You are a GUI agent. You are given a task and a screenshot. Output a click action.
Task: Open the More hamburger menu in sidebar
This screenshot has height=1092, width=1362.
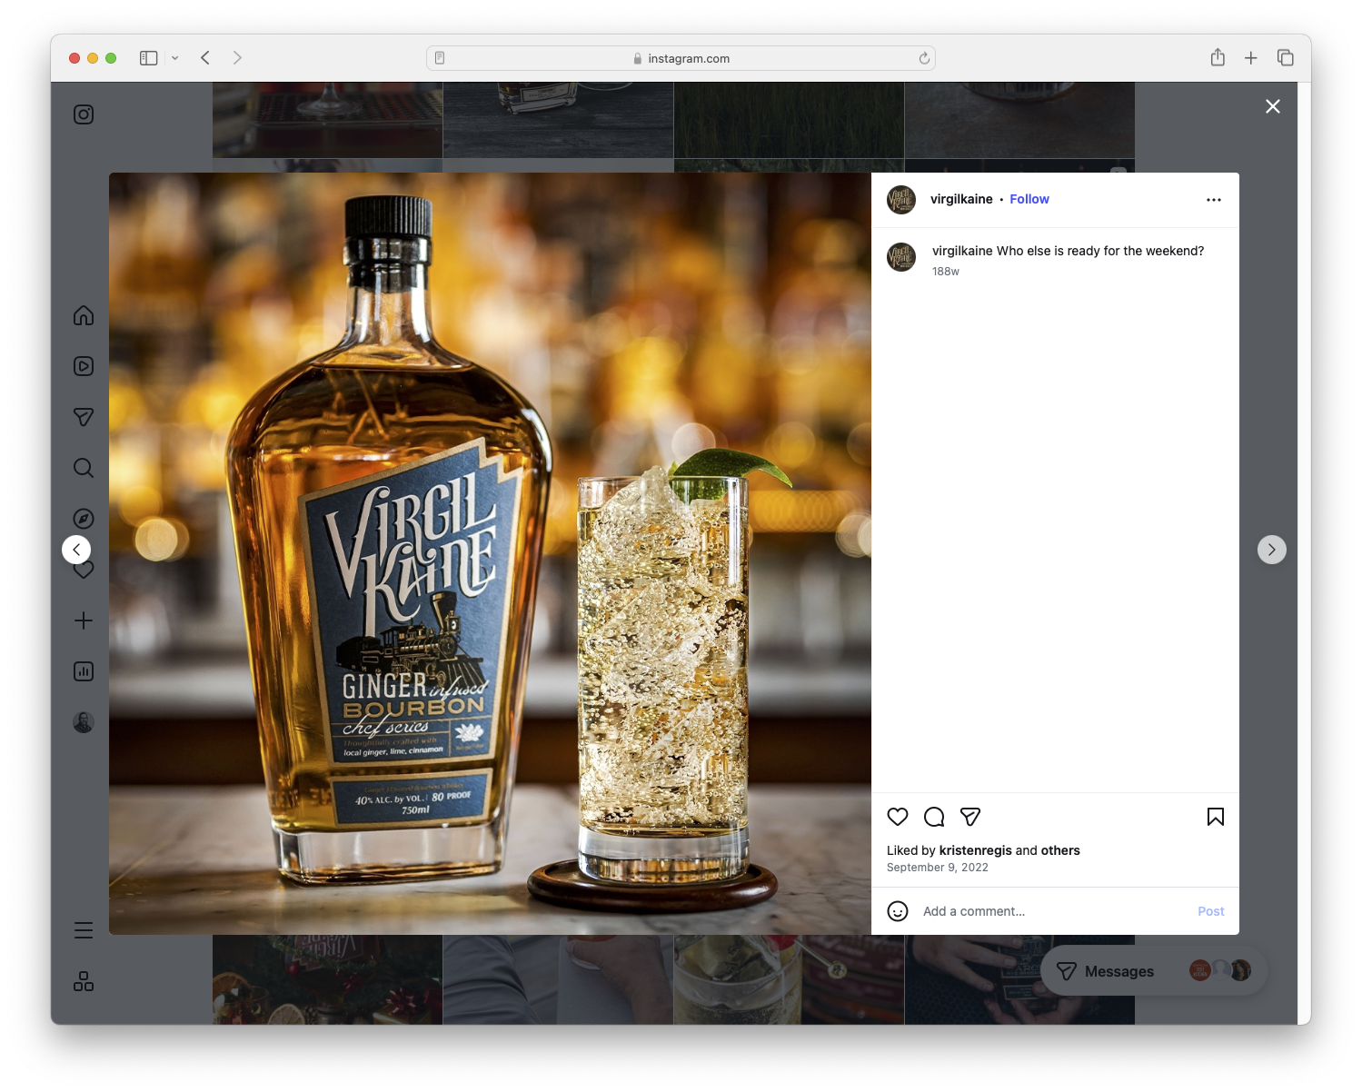pyautogui.click(x=84, y=930)
